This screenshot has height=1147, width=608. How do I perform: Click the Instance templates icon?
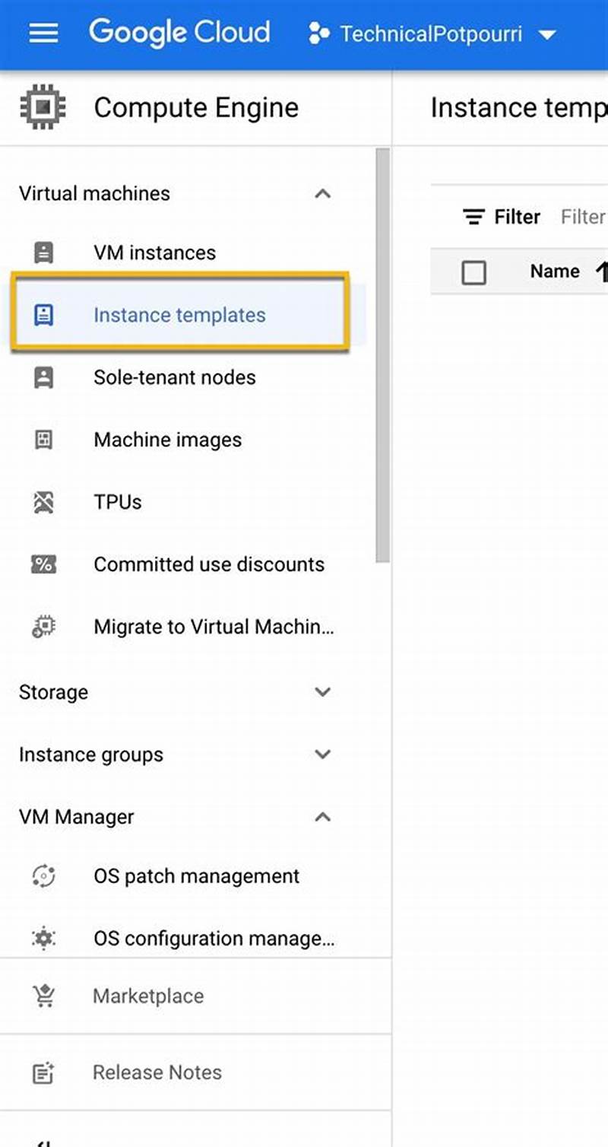[43, 315]
